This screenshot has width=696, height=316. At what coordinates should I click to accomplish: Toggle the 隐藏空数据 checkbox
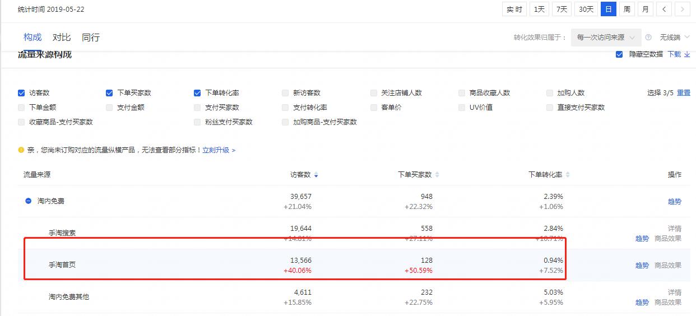[x=619, y=54]
